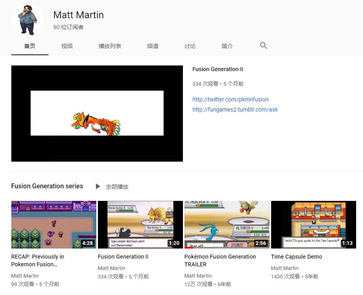Open the 简介 tab
The height and width of the screenshot is (295, 363).
coord(227,46)
